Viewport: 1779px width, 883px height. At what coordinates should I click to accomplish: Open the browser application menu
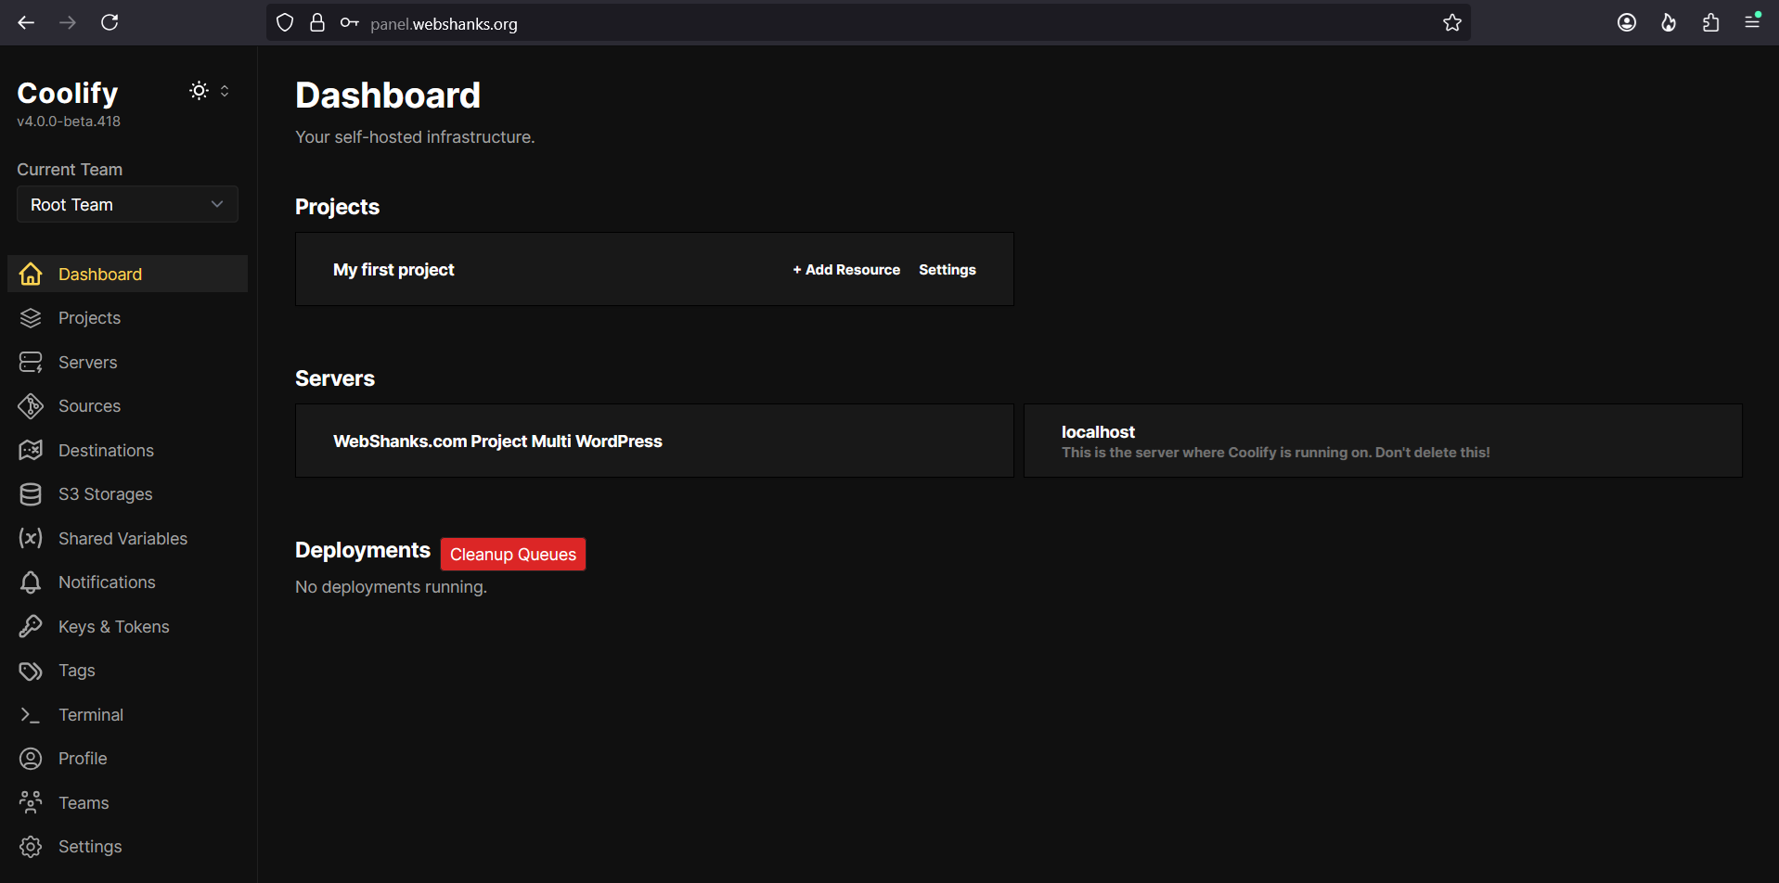pos(1752,20)
